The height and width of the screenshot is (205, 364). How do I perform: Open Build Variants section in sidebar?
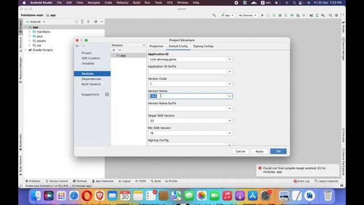tap(91, 84)
